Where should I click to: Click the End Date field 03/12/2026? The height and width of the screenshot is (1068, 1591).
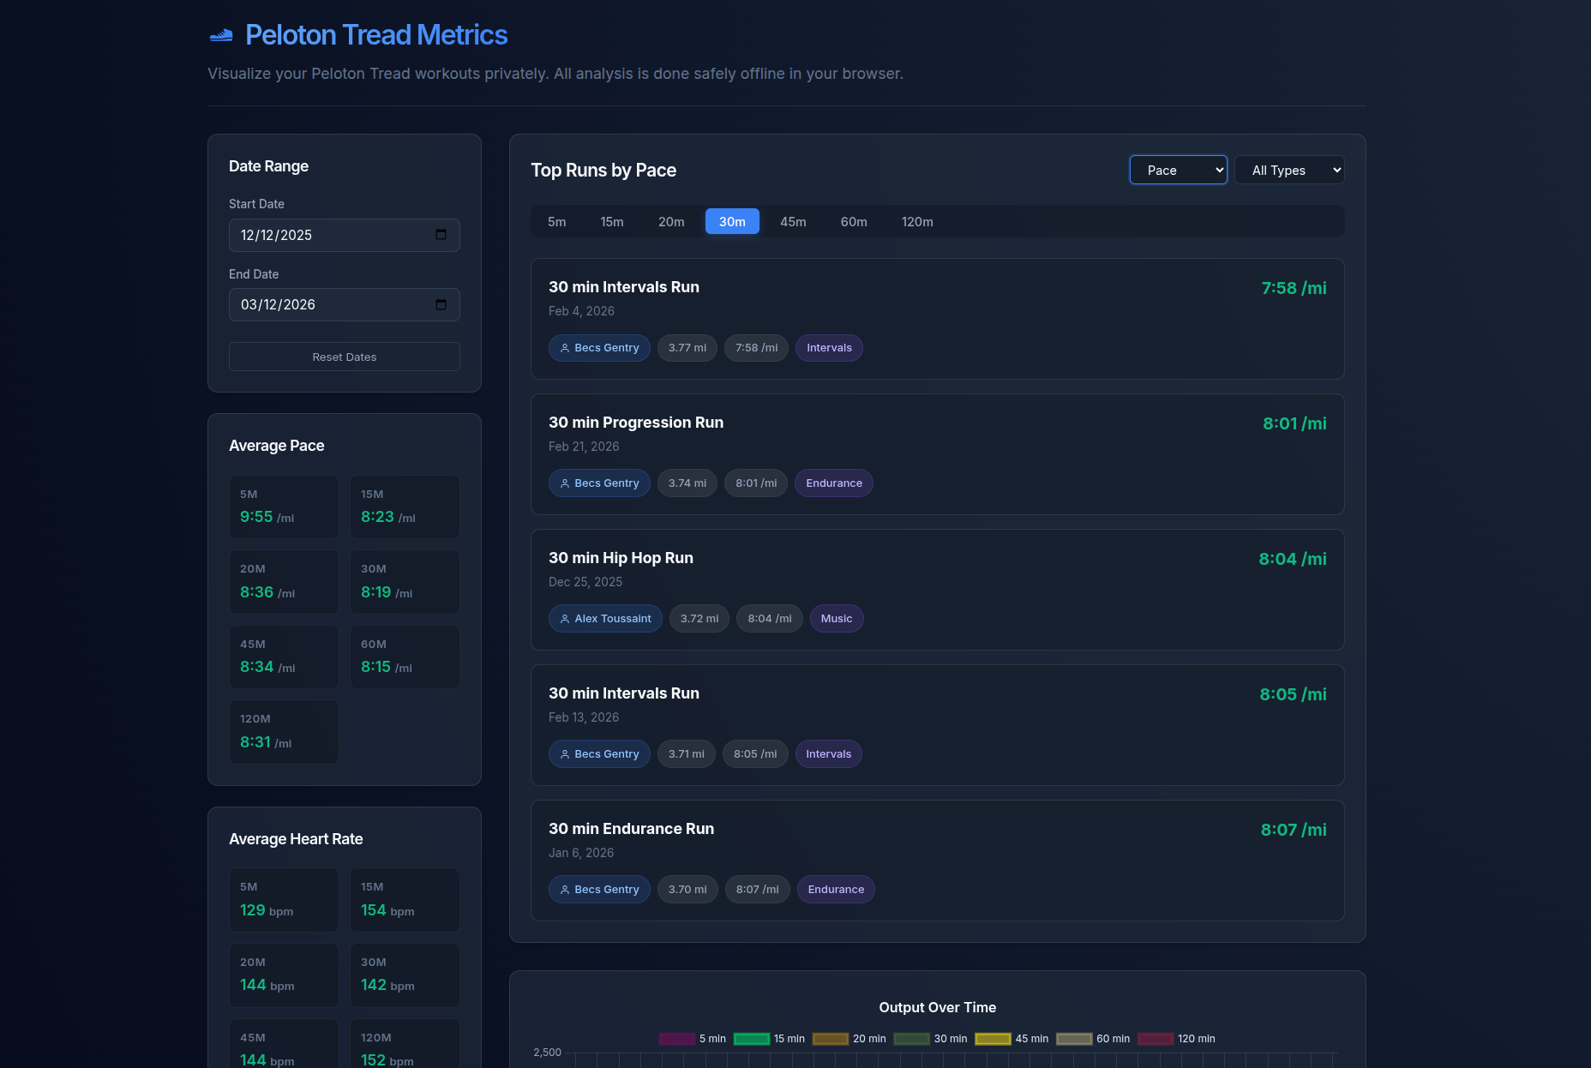pyautogui.click(x=345, y=304)
